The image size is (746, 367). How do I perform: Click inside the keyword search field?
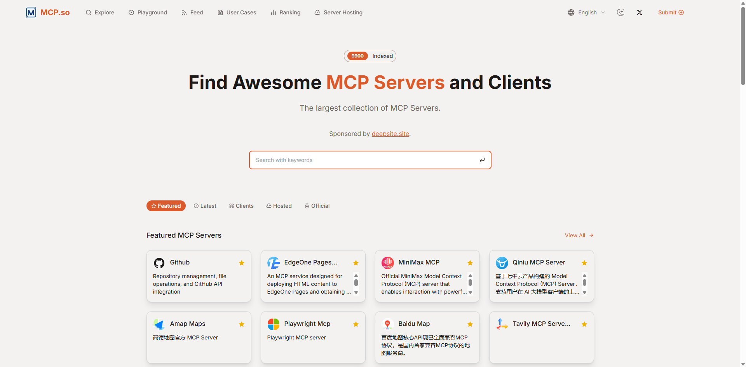click(369, 160)
